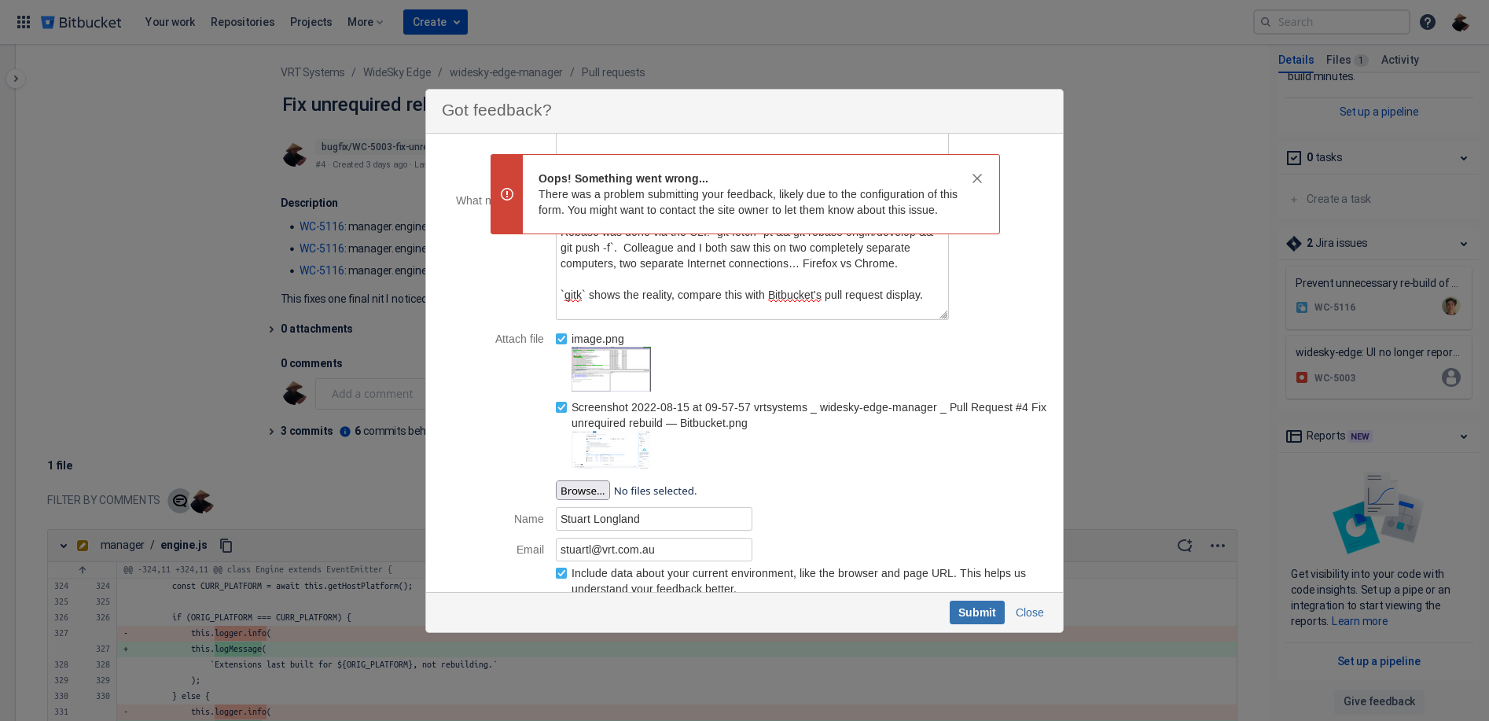Open the engine.js more options ellipsis
Viewport: 1489px width, 721px height.
(1218, 546)
